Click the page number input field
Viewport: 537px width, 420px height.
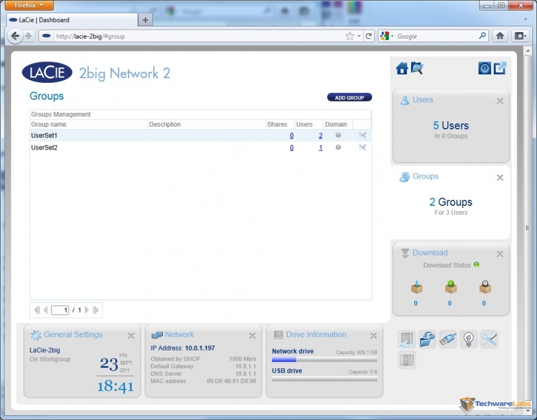(x=60, y=310)
